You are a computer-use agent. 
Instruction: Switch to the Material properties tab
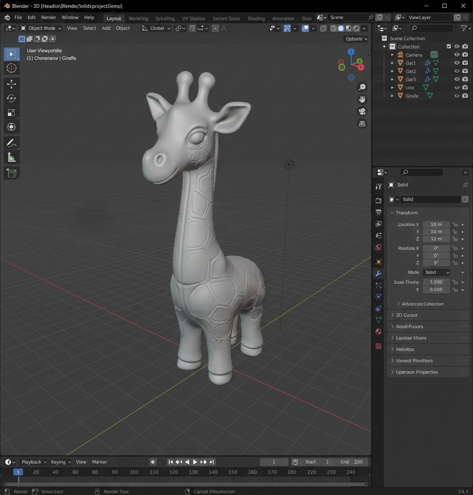tap(378, 331)
